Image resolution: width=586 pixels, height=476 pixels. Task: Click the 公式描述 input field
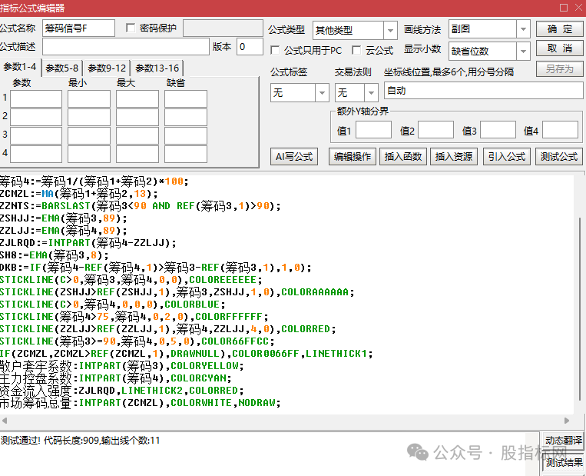point(126,47)
